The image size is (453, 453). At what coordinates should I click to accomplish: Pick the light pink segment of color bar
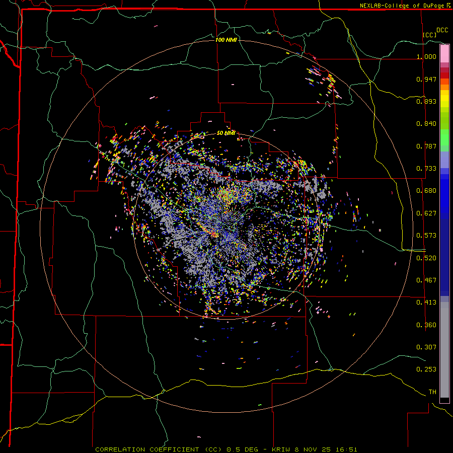pos(444,54)
